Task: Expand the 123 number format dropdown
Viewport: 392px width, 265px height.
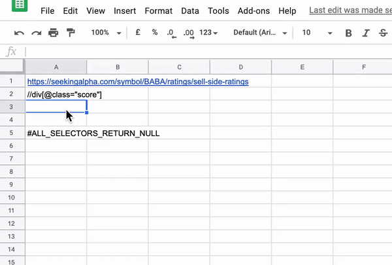Action: [208, 33]
